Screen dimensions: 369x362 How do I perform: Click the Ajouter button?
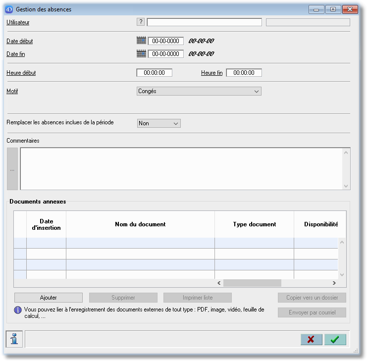[x=49, y=298]
